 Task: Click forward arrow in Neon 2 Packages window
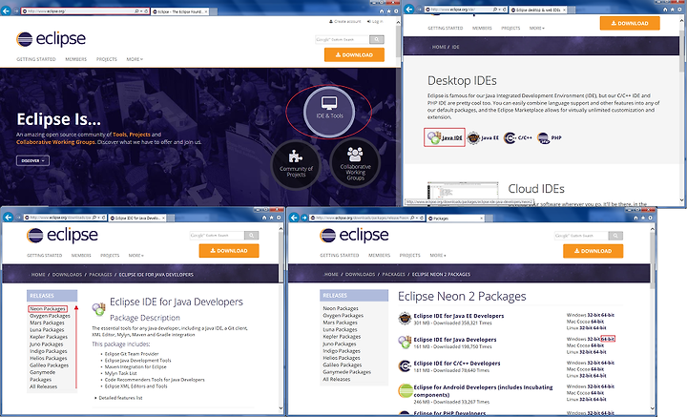pyautogui.click(x=303, y=218)
